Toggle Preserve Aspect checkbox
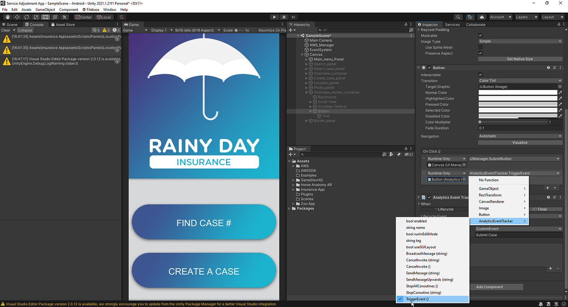The height and width of the screenshot is (307, 568). tap(480, 53)
